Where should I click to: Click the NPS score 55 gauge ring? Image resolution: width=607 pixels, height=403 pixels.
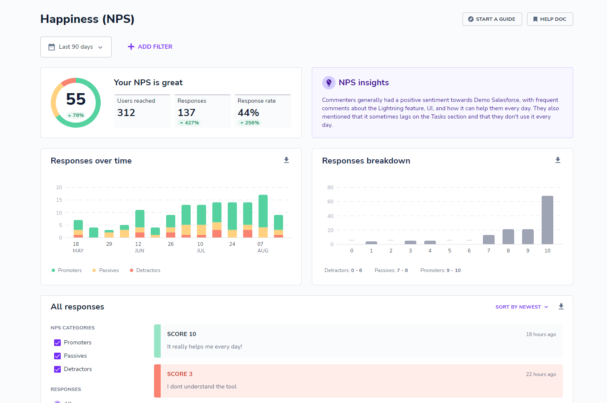click(76, 103)
